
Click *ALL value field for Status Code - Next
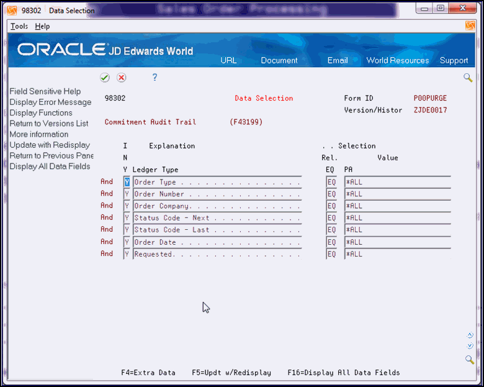point(398,218)
